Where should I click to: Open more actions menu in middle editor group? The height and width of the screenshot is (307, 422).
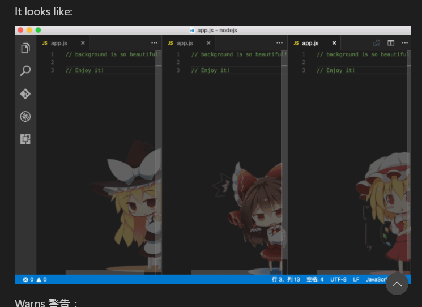[280, 43]
